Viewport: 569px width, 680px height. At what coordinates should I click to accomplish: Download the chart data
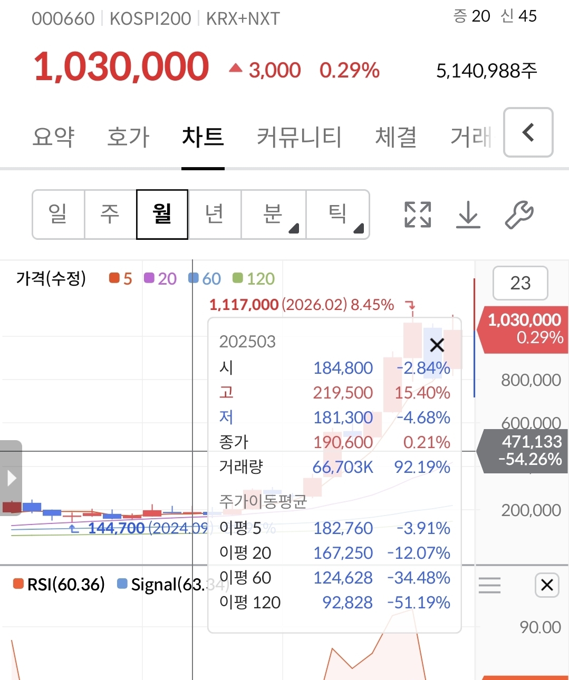coord(468,215)
